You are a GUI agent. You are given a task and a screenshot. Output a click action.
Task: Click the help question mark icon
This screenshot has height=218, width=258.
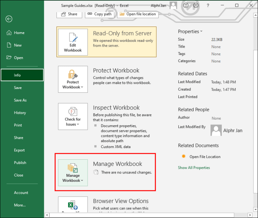click(x=208, y=6)
